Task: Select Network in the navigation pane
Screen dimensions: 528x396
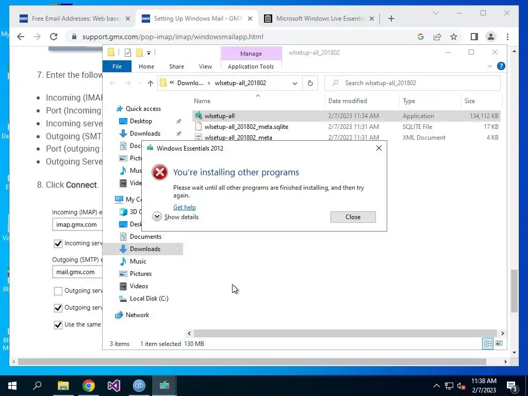Action: (137, 315)
